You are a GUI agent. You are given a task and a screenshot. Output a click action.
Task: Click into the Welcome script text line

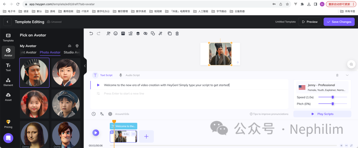click(166, 85)
